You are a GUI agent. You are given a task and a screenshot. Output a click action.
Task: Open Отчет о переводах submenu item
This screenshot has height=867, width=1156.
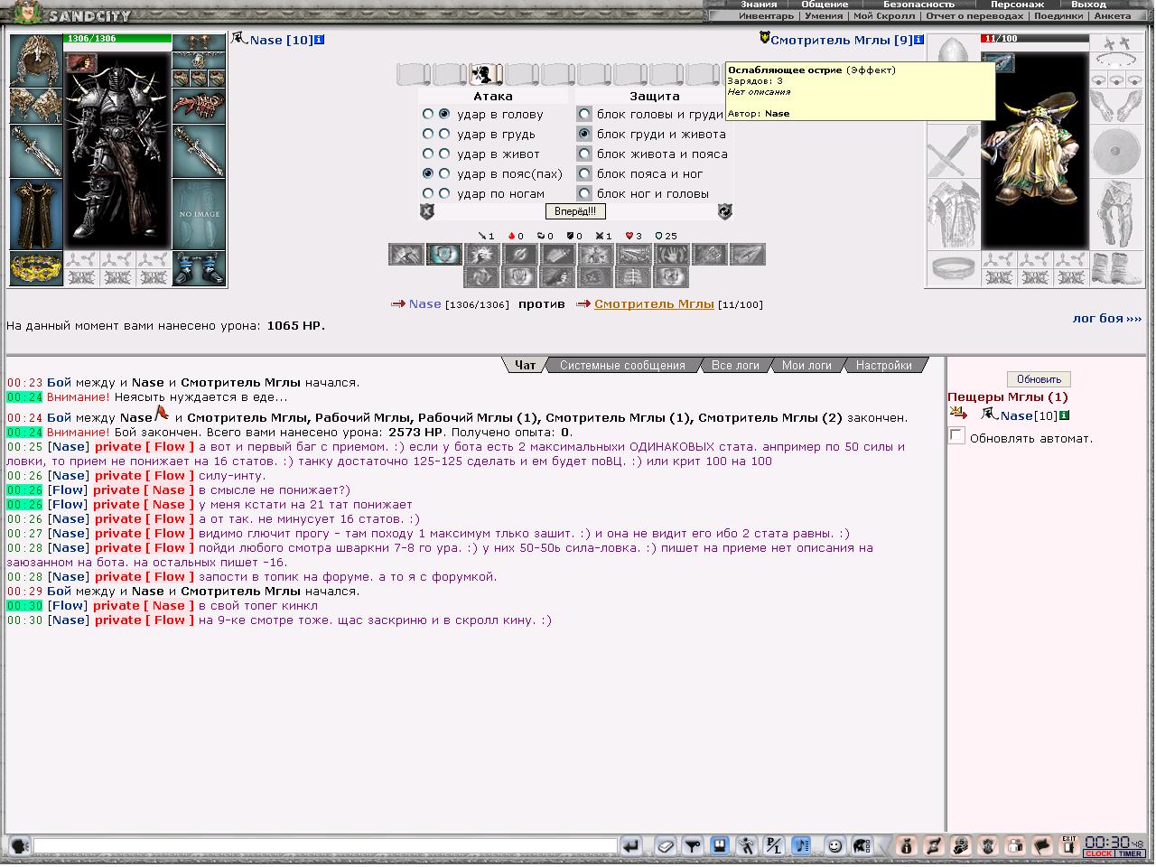click(x=974, y=15)
